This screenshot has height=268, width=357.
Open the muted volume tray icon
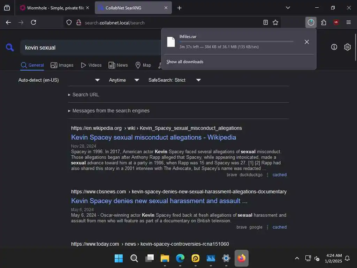tap(317, 259)
